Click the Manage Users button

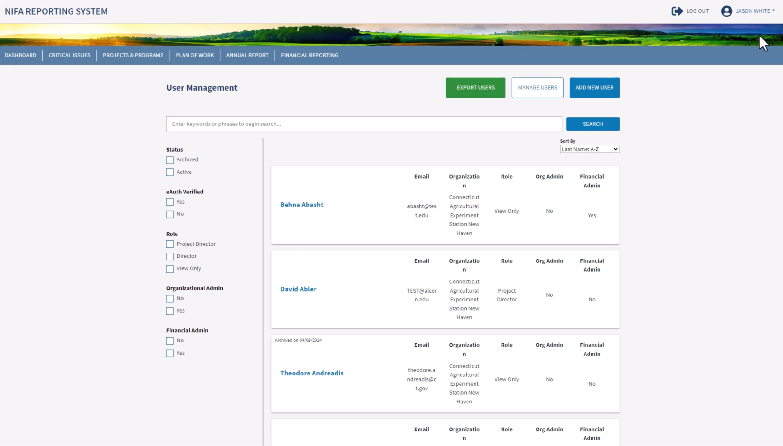click(x=537, y=88)
